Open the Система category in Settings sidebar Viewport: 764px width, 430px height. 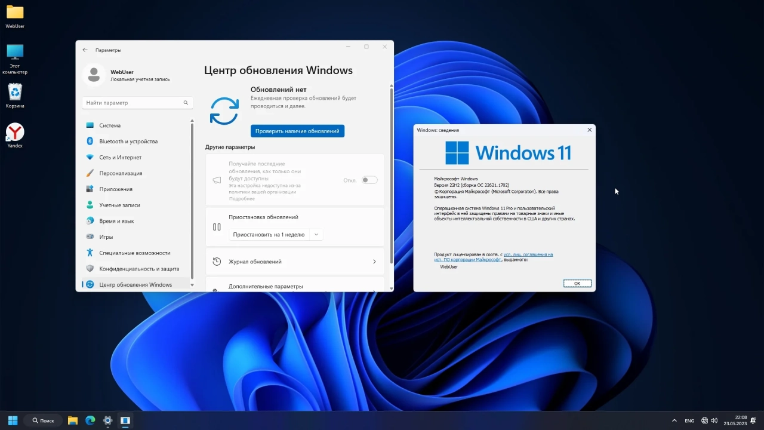click(x=137, y=125)
